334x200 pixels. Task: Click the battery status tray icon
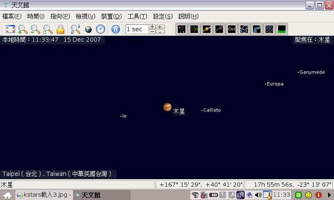click(x=213, y=195)
